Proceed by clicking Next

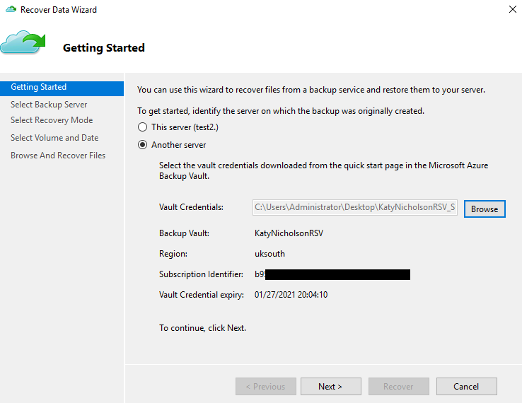point(330,387)
